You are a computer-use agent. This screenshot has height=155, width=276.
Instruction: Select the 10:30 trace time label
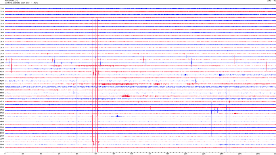(2, 72)
